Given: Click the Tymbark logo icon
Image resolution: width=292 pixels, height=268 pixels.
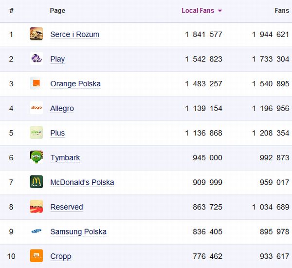Looking at the screenshot, I should coord(36,157).
